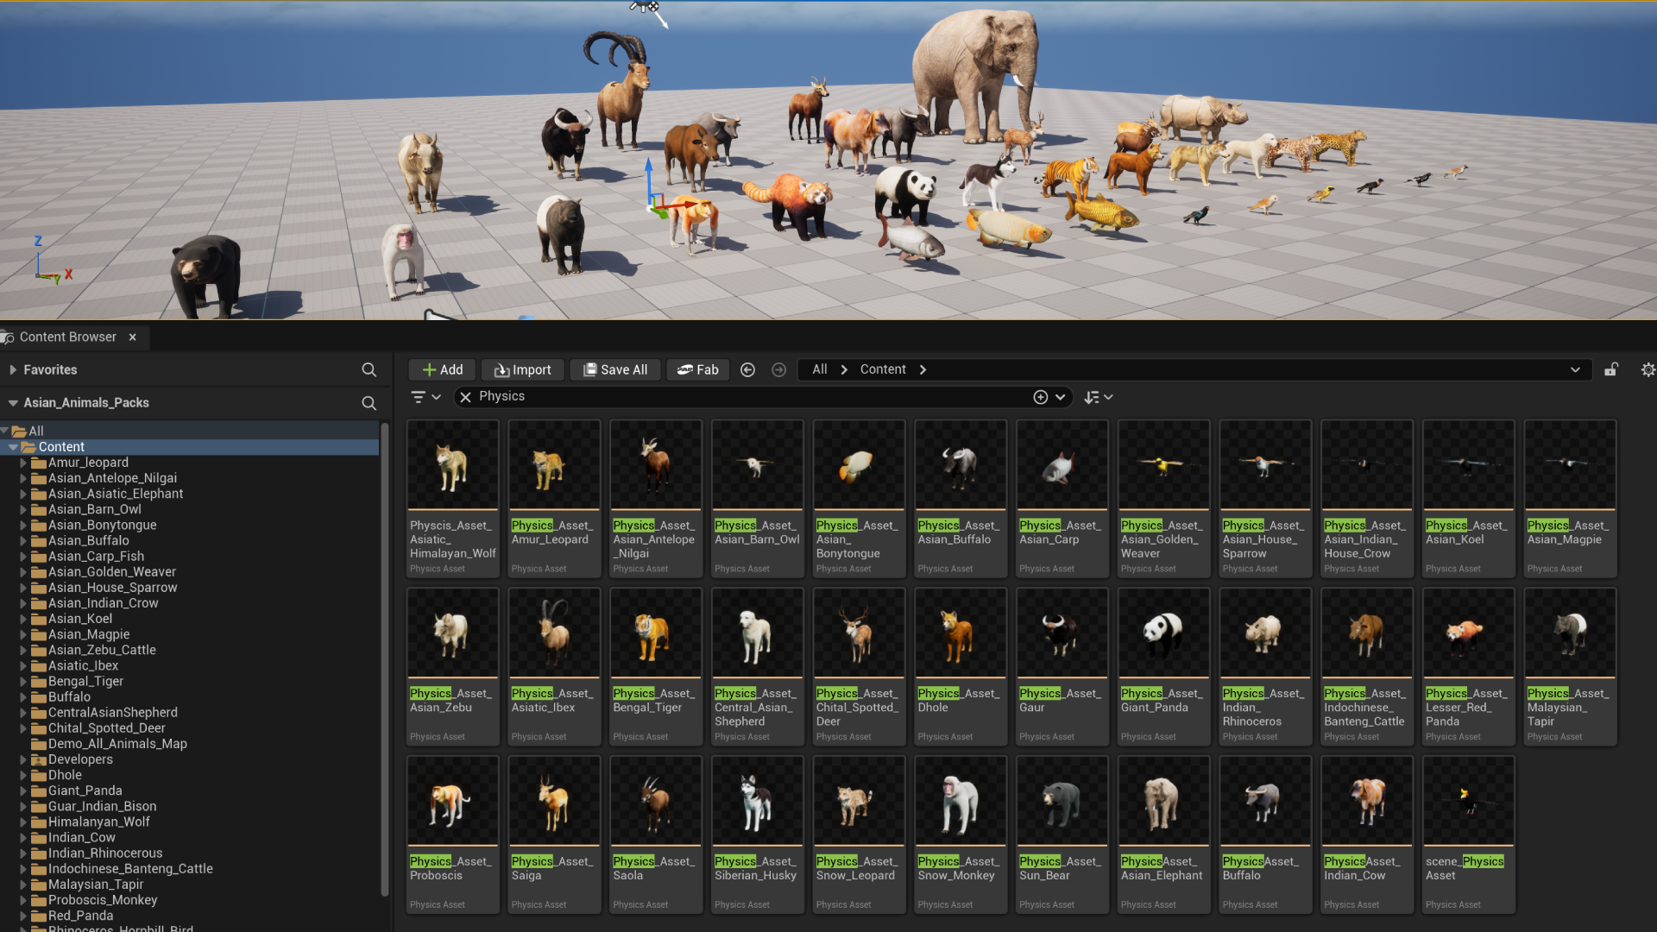Search the Asian_Animals_Packs tree with magnifier
This screenshot has height=932, width=1657.
click(369, 403)
